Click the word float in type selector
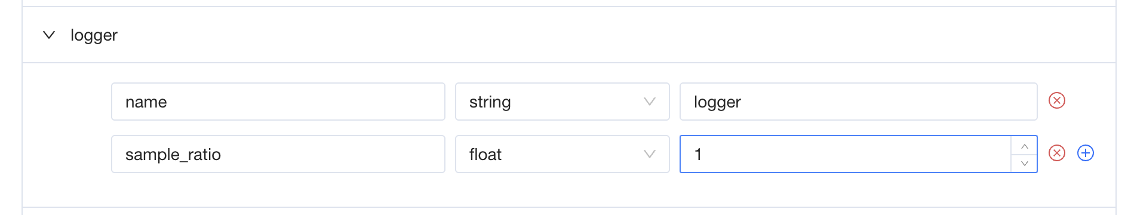Screen dimensions: 1131x215 (x=485, y=154)
